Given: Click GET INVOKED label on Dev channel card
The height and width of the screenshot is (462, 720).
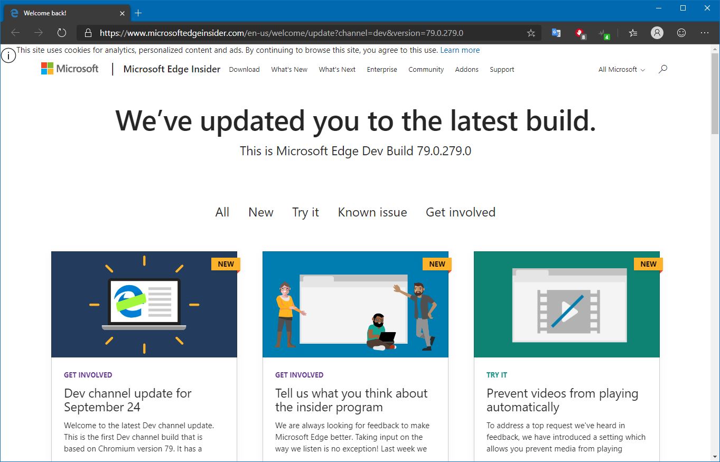Looking at the screenshot, I should click(x=88, y=375).
